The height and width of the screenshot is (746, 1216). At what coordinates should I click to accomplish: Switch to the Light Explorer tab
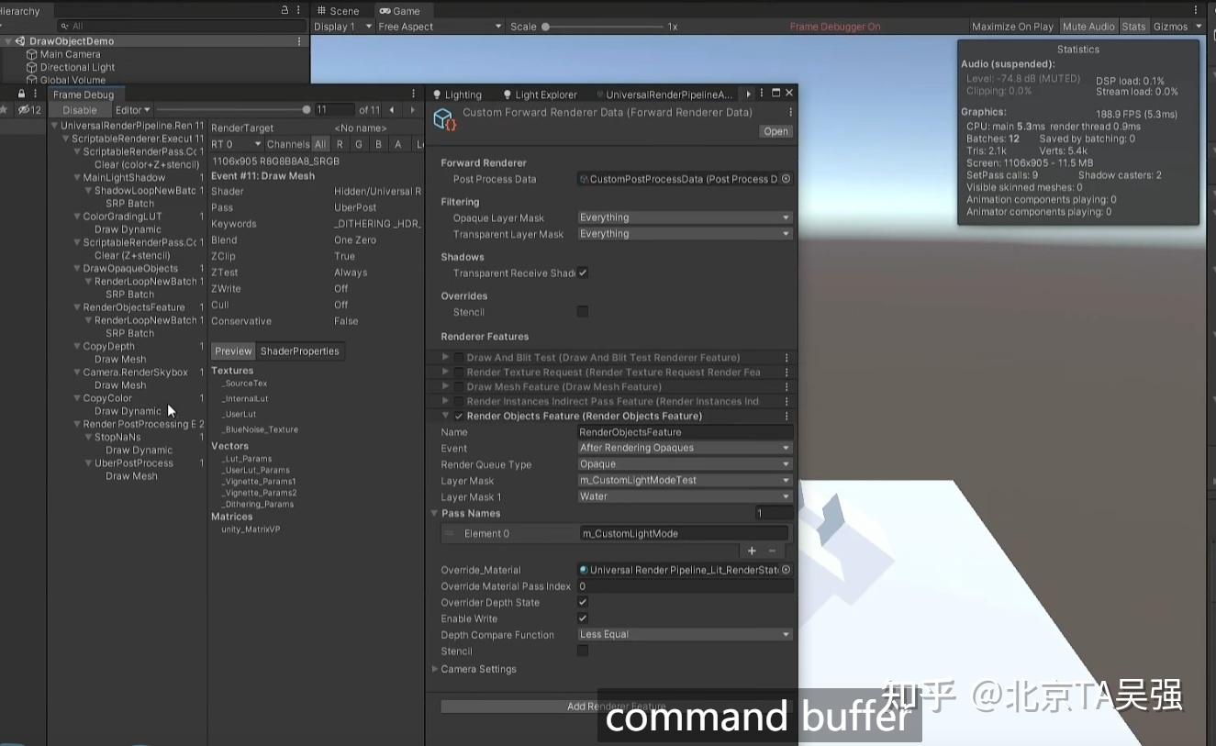pyautogui.click(x=547, y=93)
